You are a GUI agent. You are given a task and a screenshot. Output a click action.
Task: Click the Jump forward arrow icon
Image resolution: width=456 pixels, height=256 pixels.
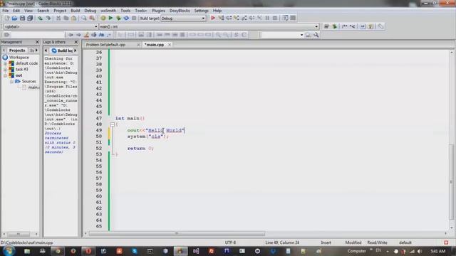tap(78, 35)
